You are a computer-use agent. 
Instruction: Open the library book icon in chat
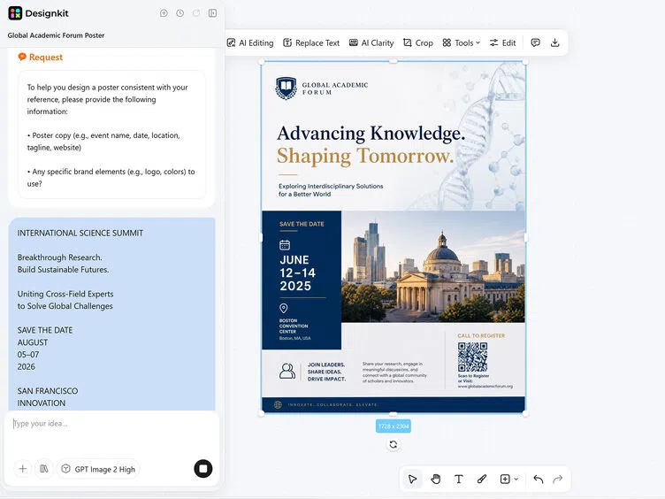pos(44,469)
